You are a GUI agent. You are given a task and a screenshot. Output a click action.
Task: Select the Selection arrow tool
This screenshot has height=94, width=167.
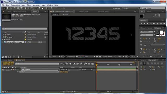click(4, 8)
